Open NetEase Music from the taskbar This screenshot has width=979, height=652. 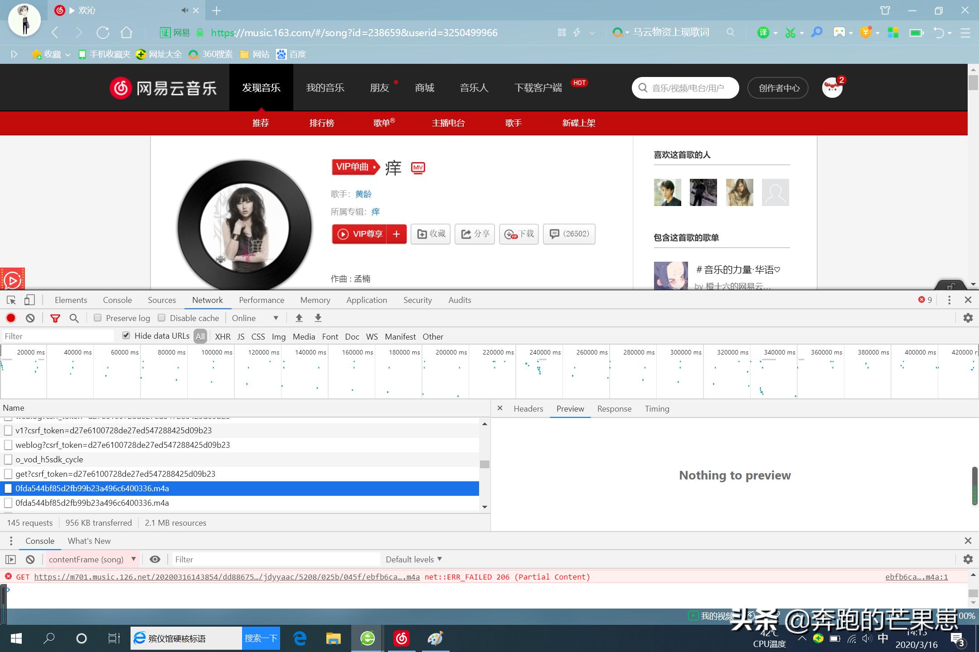401,638
